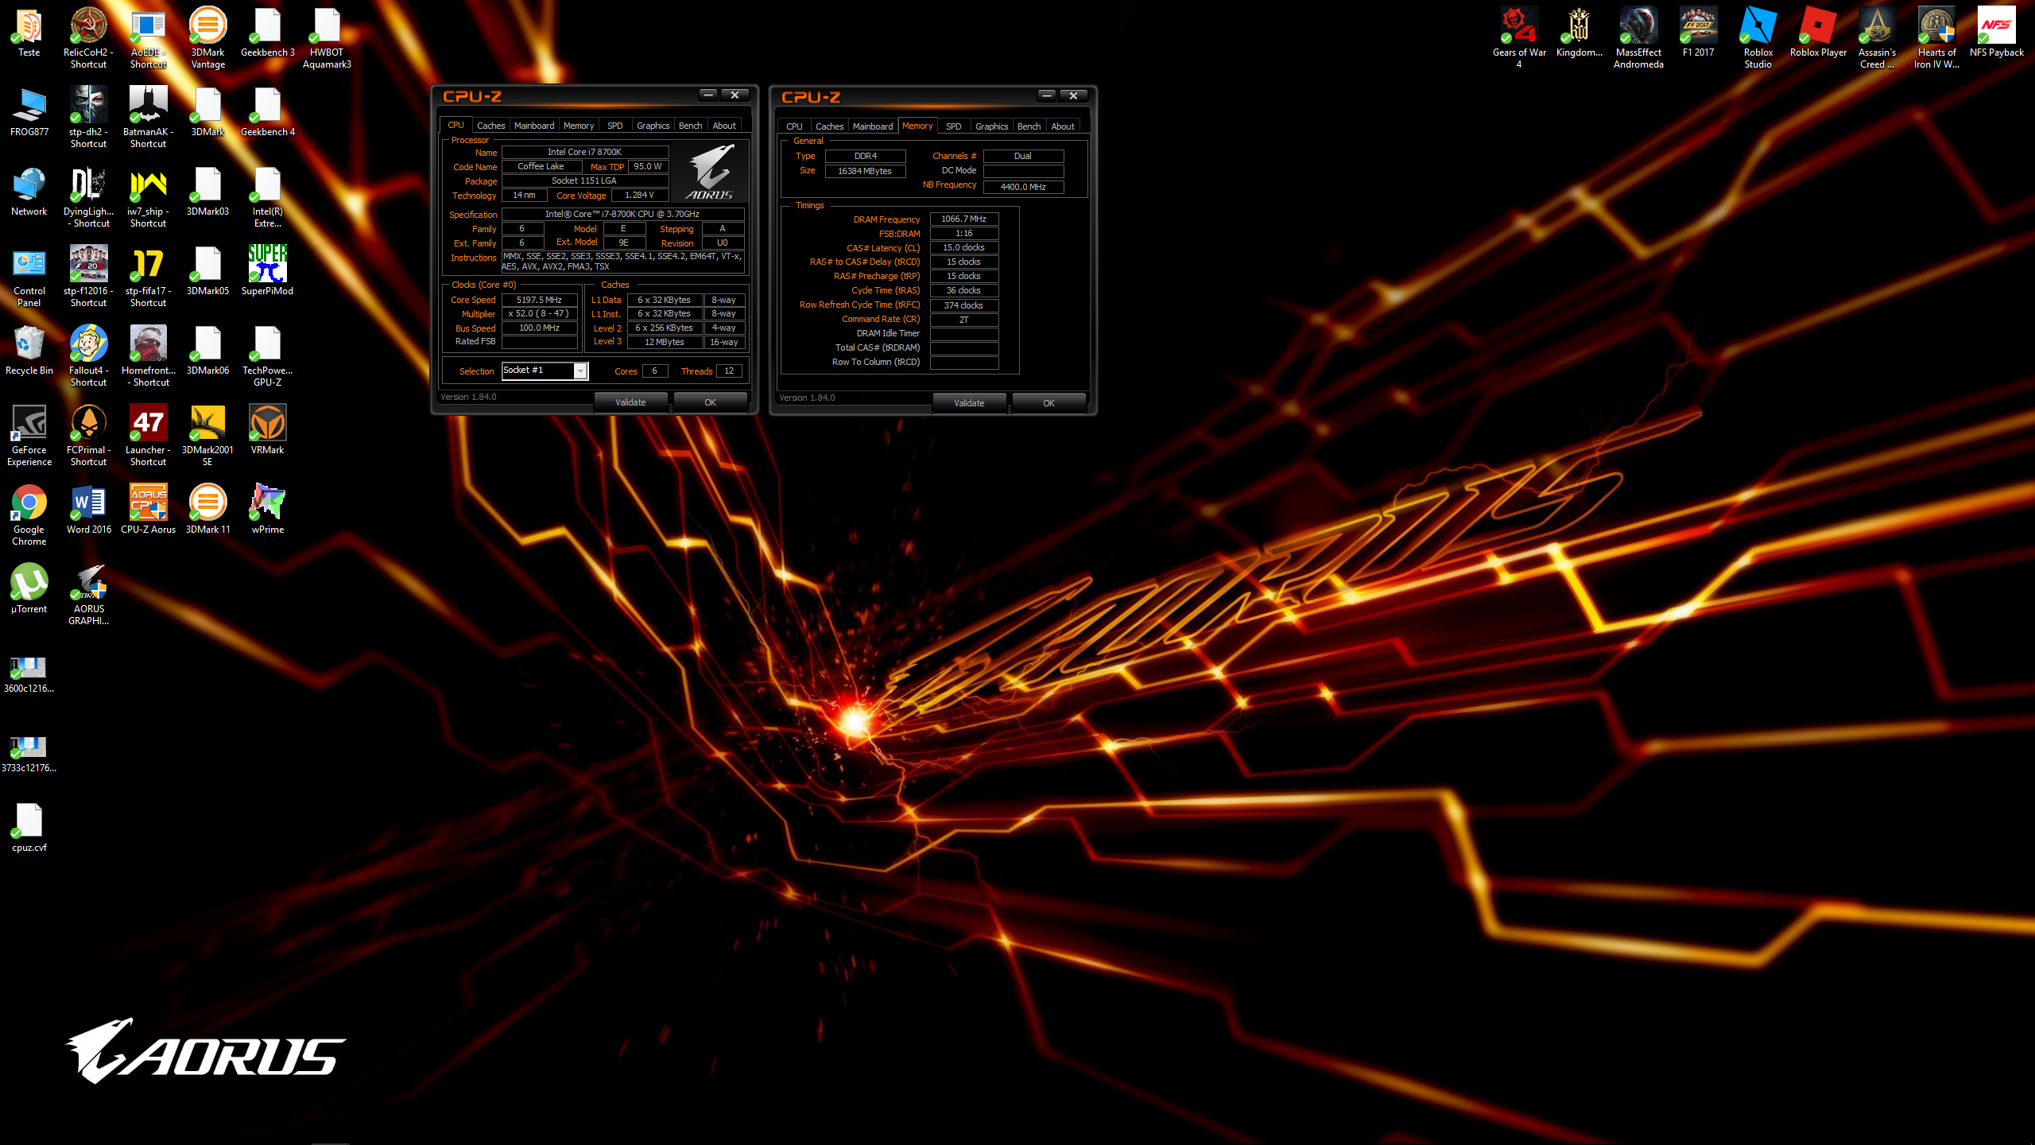Switch to Memory tab in left CPU-Z
Screen dimensions: 2035x1145
[x=579, y=126]
